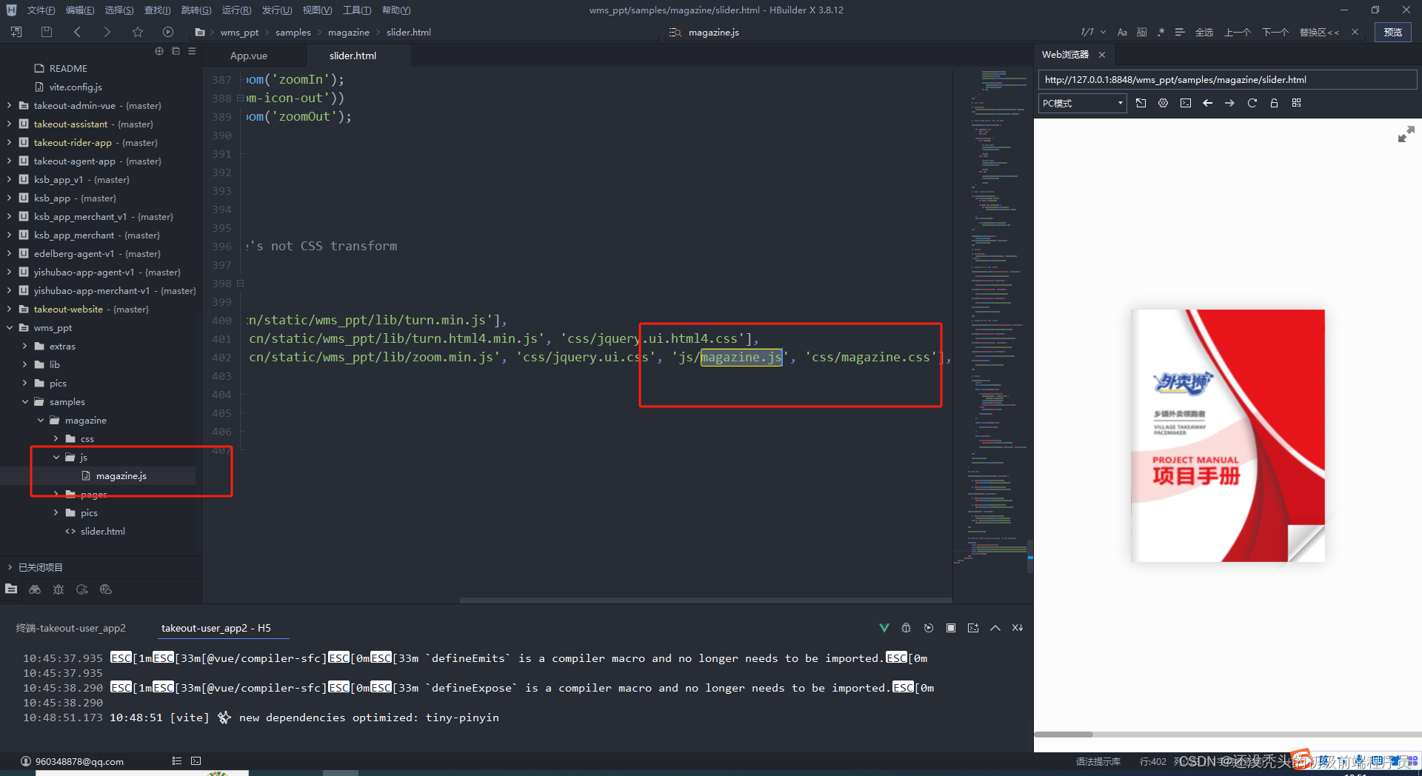The height and width of the screenshot is (776, 1422).
Task: Collapse the console panel with up chevron
Action: point(995,628)
